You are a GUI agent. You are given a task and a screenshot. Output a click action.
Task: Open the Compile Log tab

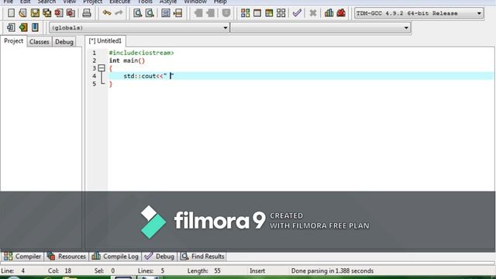115,257
